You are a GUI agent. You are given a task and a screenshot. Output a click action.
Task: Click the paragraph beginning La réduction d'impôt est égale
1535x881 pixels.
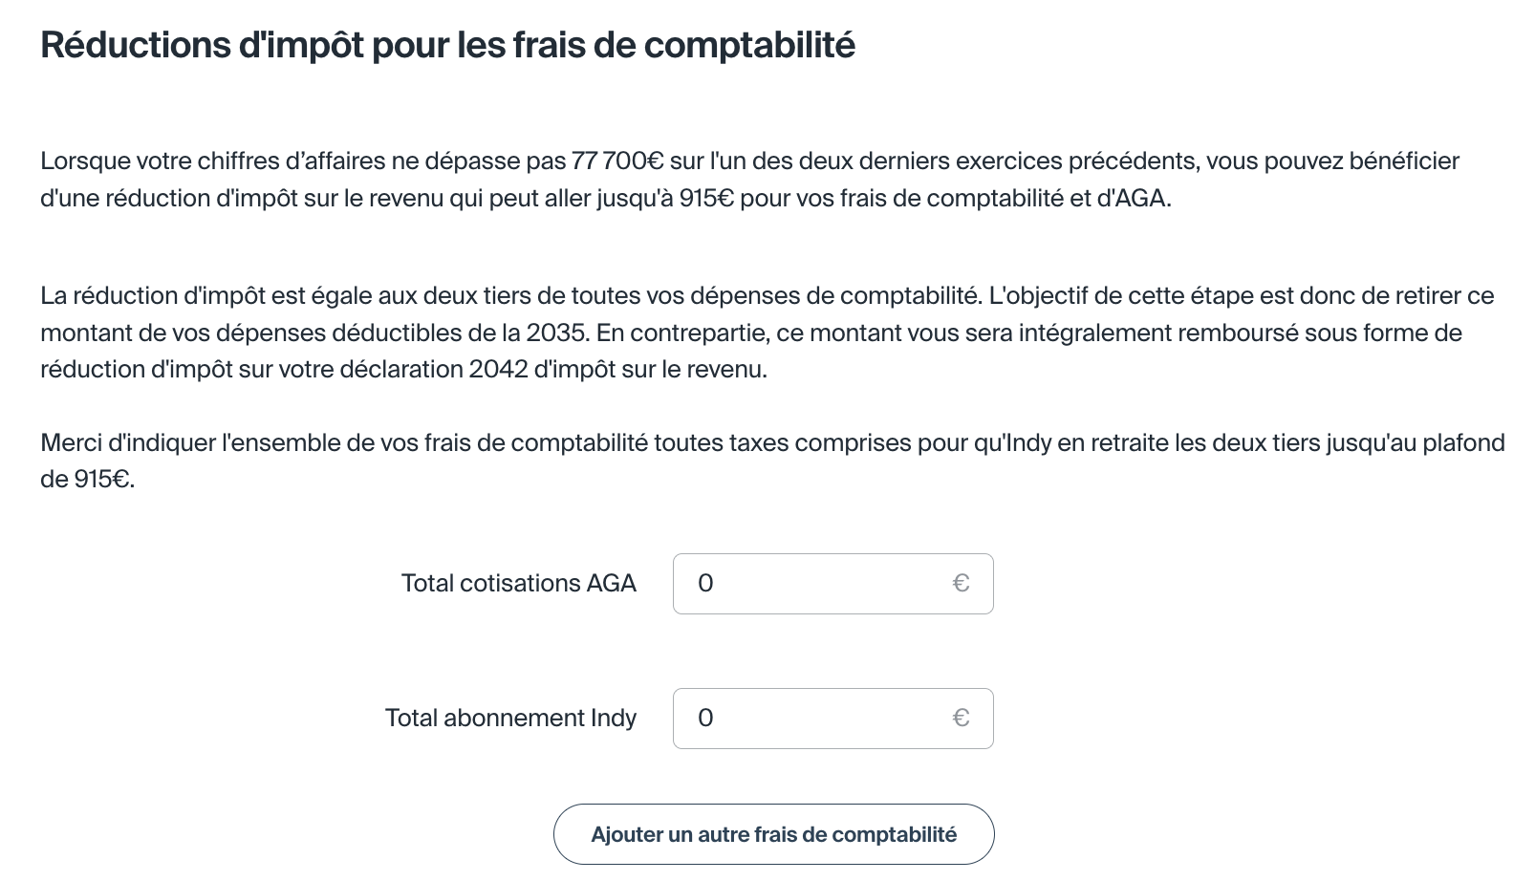point(765,333)
